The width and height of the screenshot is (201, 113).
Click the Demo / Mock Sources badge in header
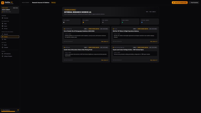(151, 12)
